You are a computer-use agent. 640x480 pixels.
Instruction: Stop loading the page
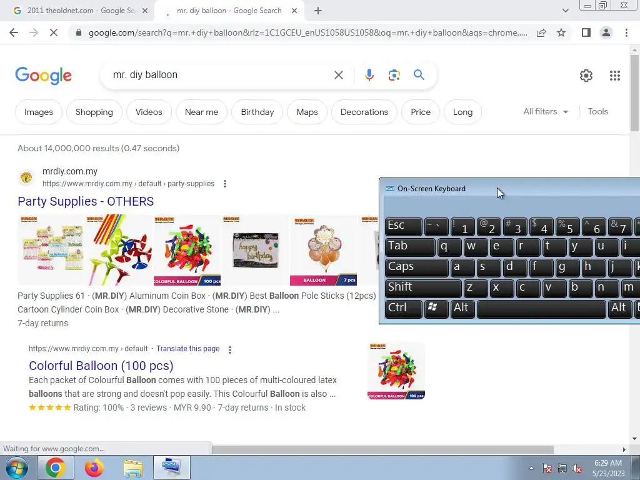54,32
